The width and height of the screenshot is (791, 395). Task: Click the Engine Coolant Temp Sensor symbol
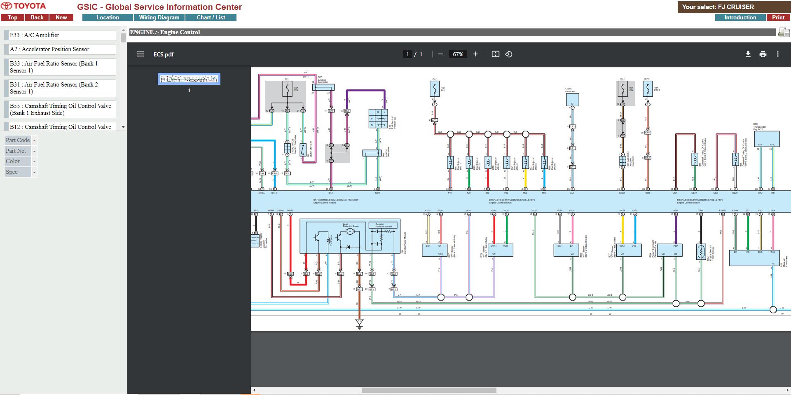click(701, 252)
